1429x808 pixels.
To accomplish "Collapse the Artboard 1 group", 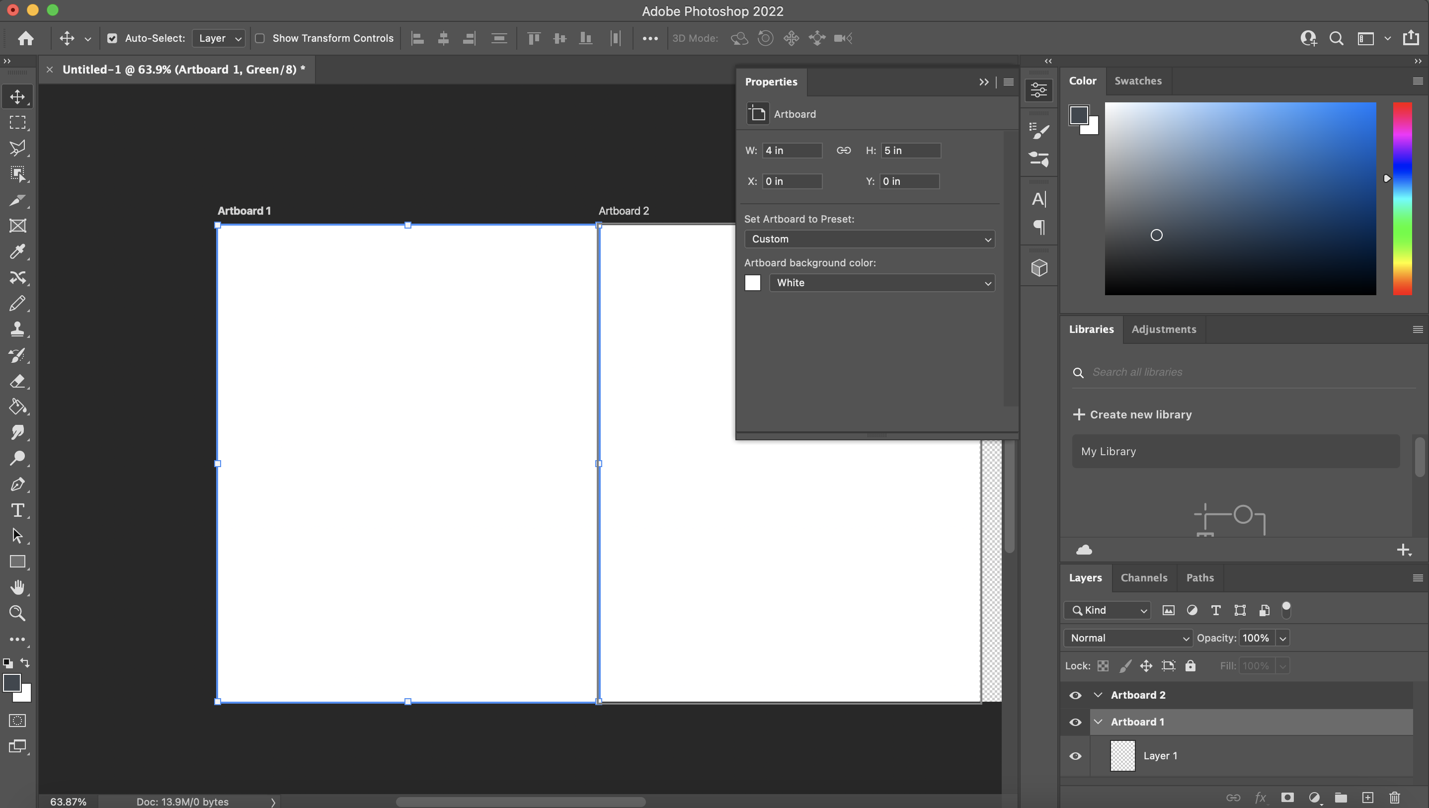I will click(1099, 722).
